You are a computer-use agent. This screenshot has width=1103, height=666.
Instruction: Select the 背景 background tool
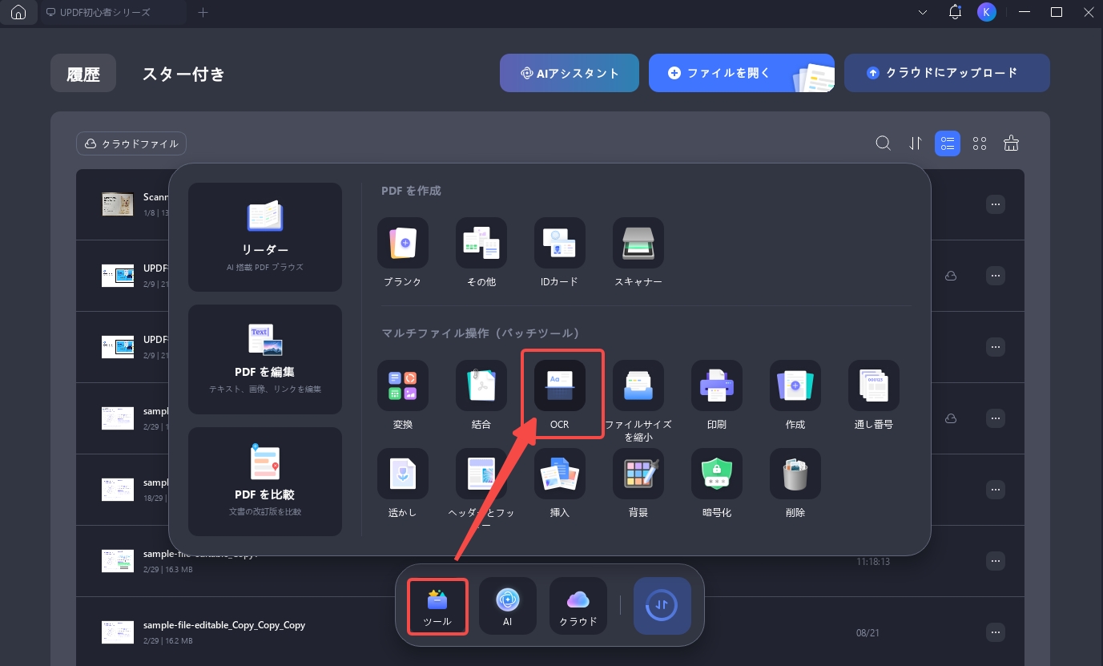coord(638,474)
